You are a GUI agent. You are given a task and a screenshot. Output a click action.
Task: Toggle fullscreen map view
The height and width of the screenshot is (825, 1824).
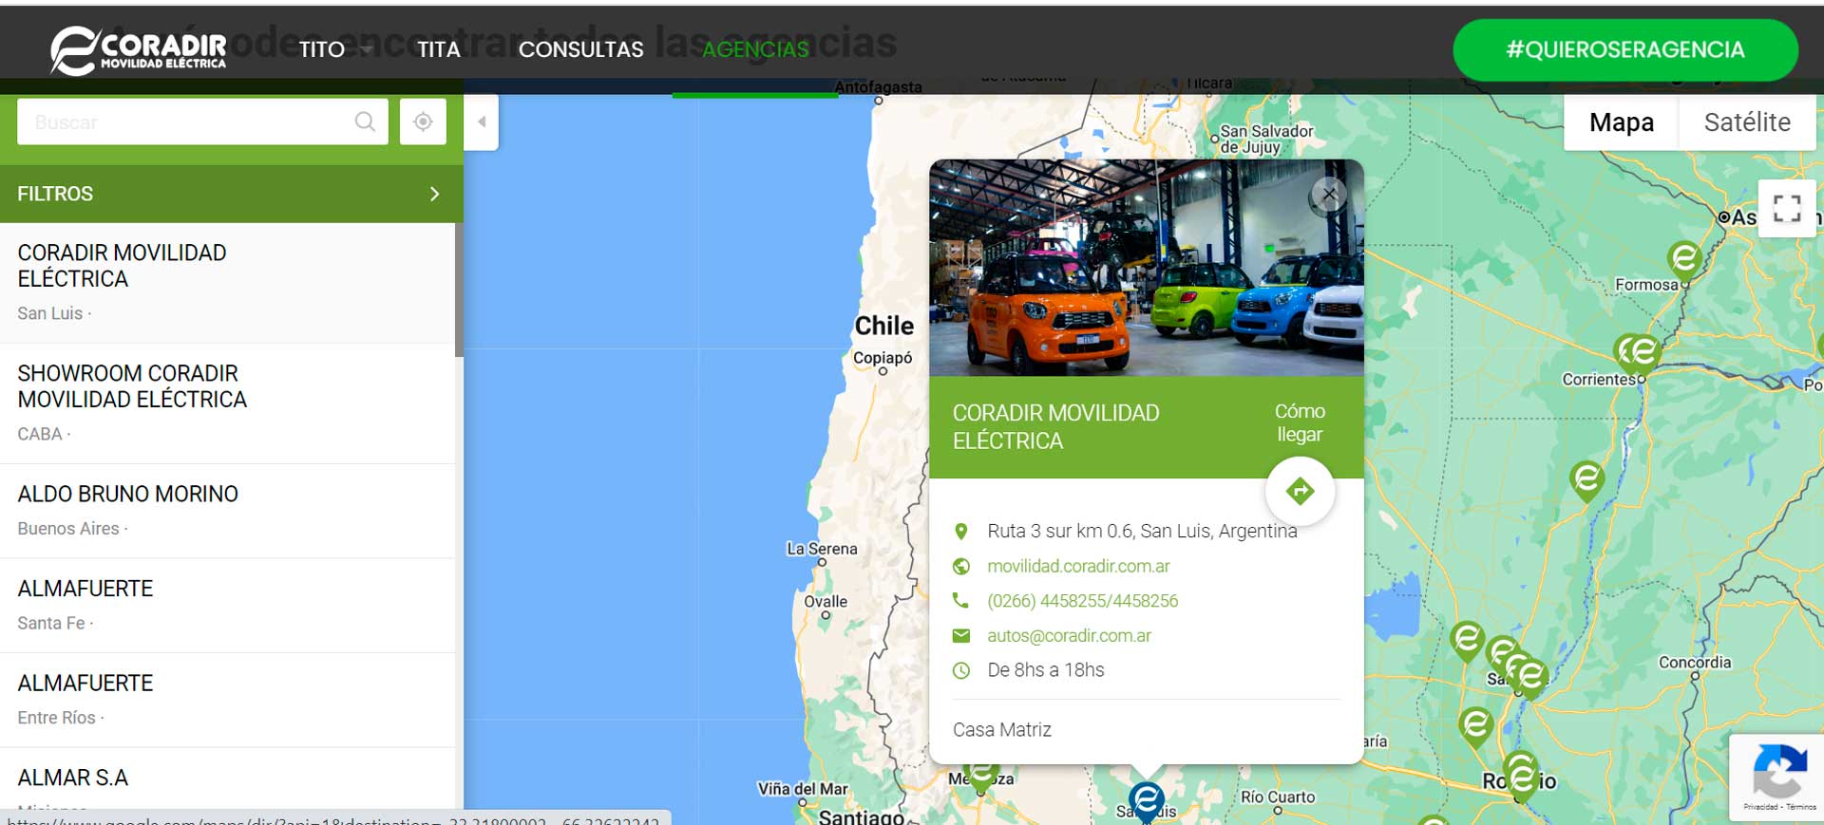pos(1786,208)
